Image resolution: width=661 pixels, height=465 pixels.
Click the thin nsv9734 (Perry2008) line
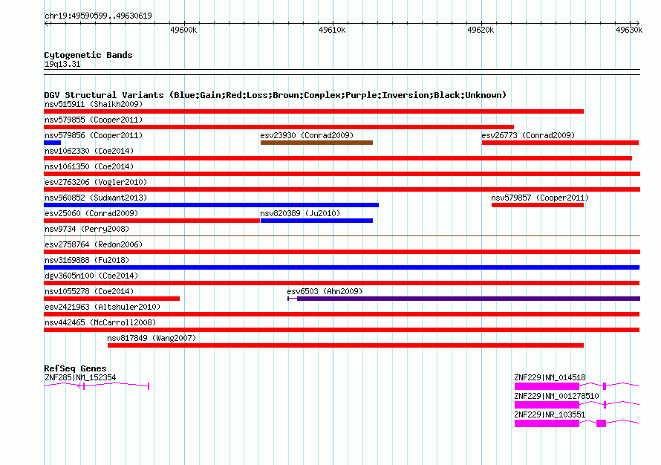(342, 235)
